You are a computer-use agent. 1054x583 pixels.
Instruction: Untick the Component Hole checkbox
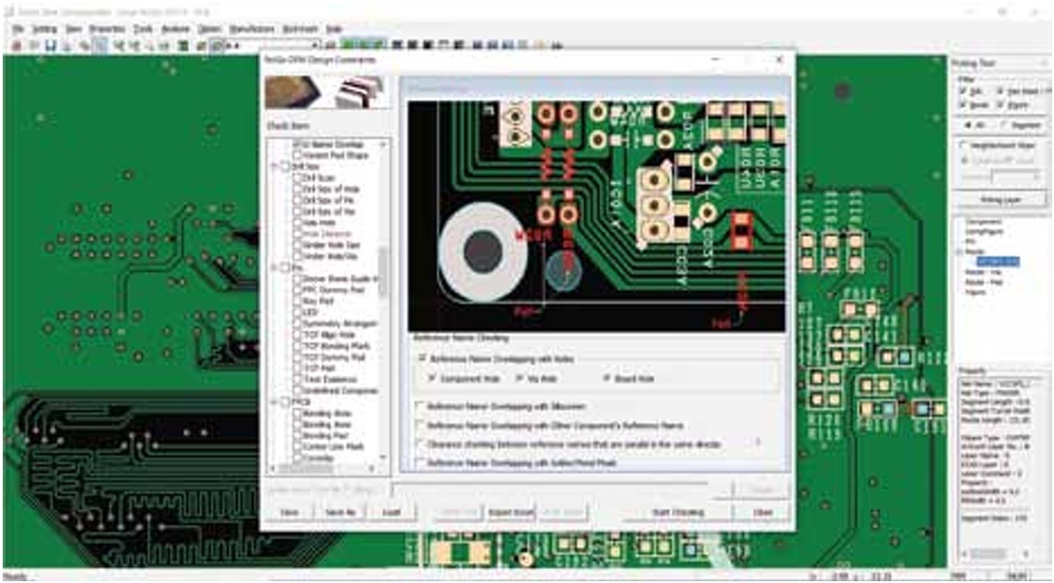pyautogui.click(x=434, y=379)
